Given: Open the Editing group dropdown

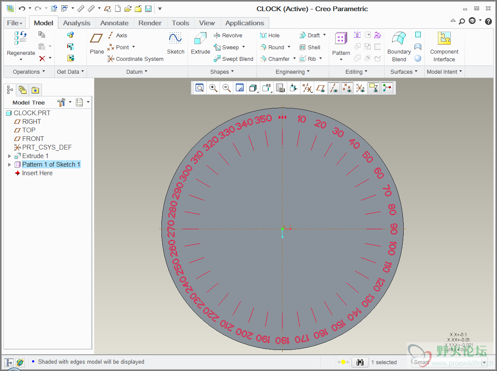Looking at the screenshot, I should (356, 72).
